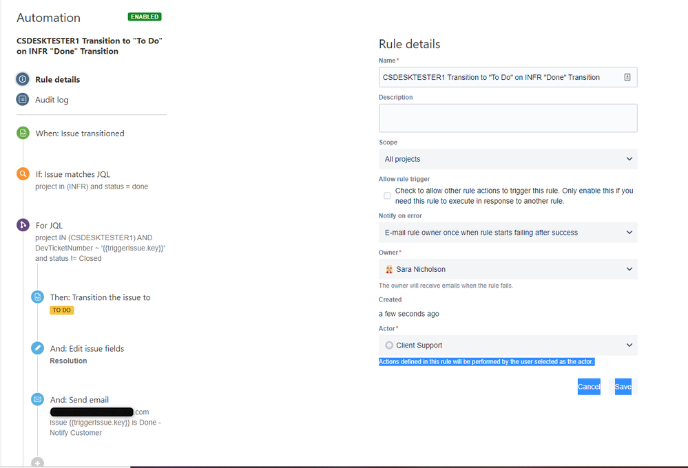This screenshot has height=468, width=688.
Task: Select the green Issue transitioned trigger icon
Action: tap(23, 133)
